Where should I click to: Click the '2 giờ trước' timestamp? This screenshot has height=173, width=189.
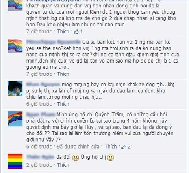[x=39, y=165]
